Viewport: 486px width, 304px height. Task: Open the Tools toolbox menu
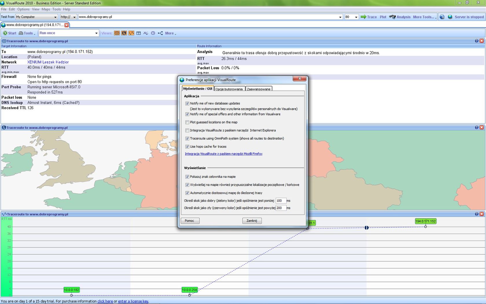click(27, 33)
